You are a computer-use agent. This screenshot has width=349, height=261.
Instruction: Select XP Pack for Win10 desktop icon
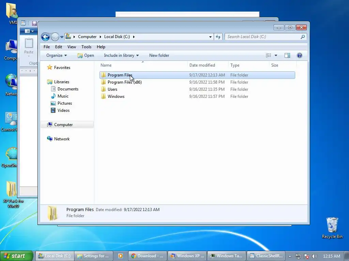point(13,195)
